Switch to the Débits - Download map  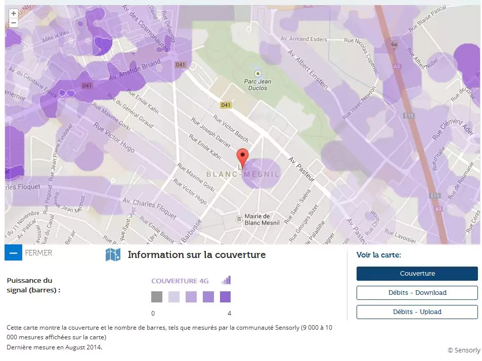[417, 293]
